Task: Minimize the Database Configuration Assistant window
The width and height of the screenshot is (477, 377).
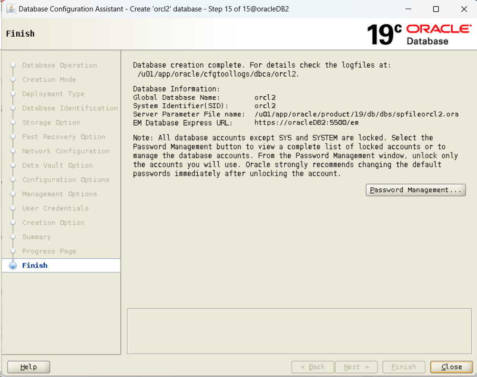Action: pos(408,9)
